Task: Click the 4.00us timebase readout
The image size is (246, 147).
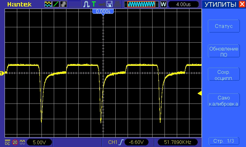Action: [x=184, y=4]
